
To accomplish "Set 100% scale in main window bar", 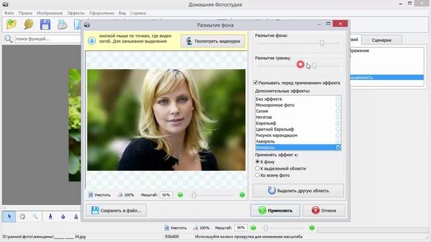I will [x=201, y=228].
